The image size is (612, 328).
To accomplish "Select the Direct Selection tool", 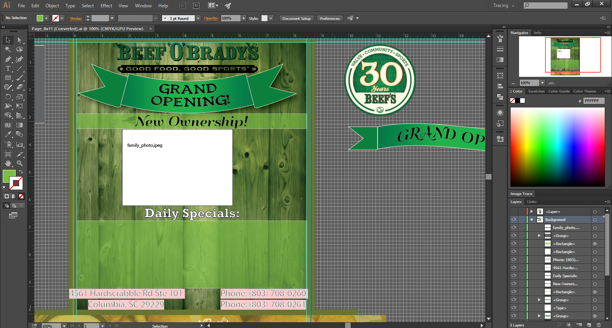I will click(20, 40).
